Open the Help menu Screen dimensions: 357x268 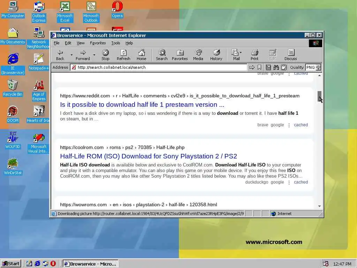129,43
